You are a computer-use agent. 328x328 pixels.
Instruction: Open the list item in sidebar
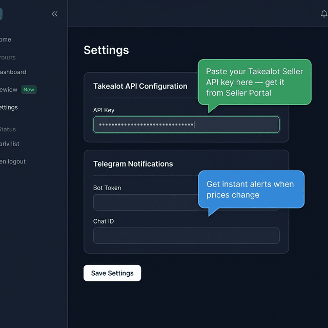point(10,144)
